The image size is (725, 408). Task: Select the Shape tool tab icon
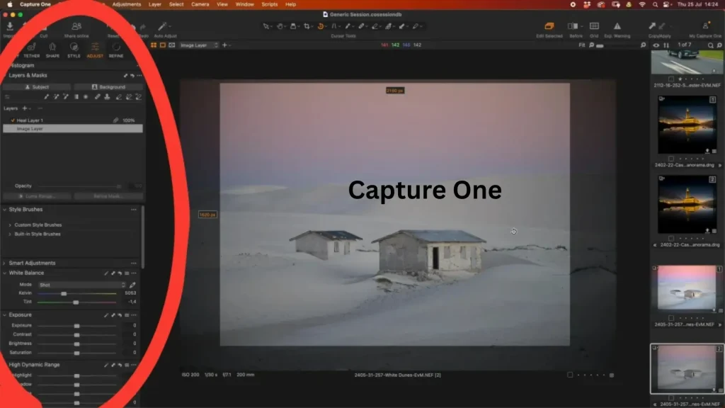[x=52, y=47]
